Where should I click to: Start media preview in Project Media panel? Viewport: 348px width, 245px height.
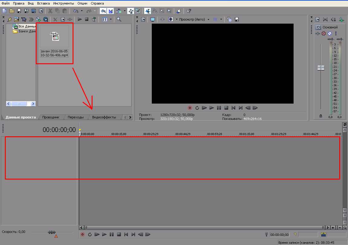80,19
